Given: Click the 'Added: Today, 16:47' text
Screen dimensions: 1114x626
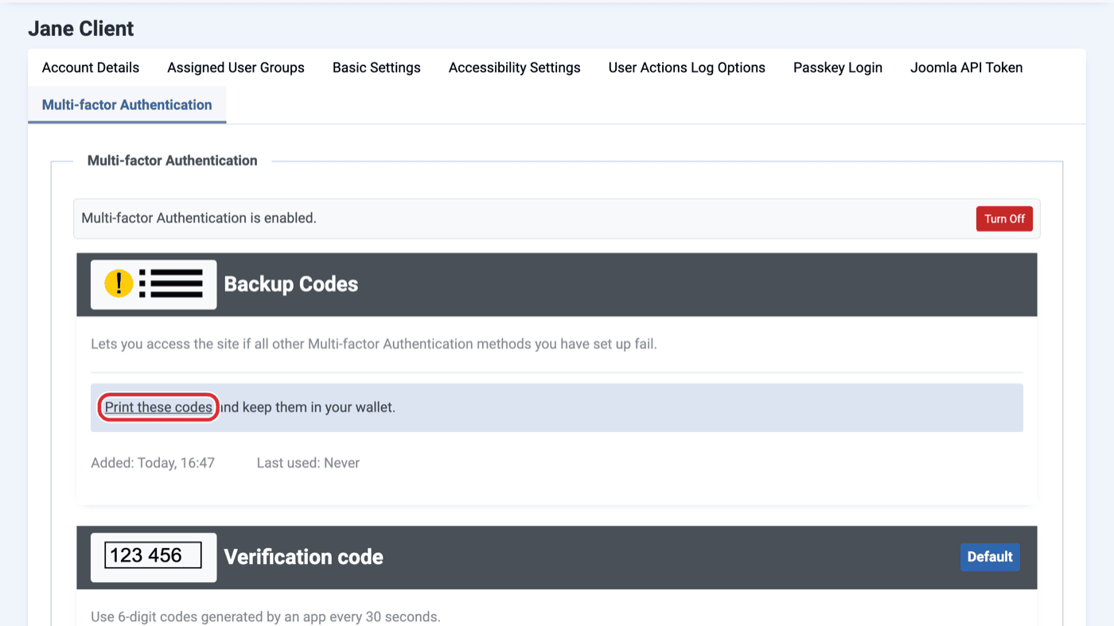Looking at the screenshot, I should (153, 463).
